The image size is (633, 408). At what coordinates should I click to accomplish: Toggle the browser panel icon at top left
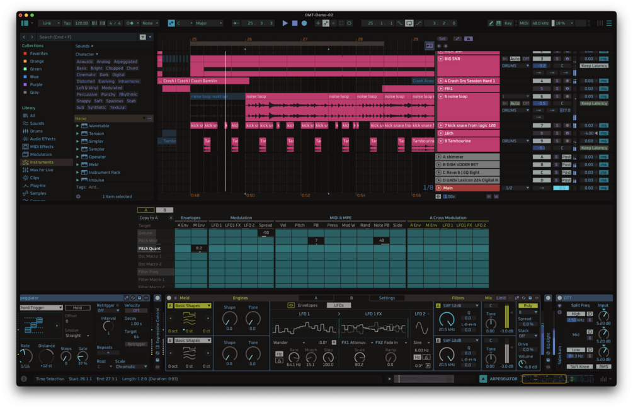coord(25,23)
